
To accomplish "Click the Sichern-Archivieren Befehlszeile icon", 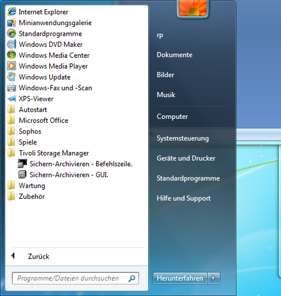I will pyautogui.click(x=22, y=164).
